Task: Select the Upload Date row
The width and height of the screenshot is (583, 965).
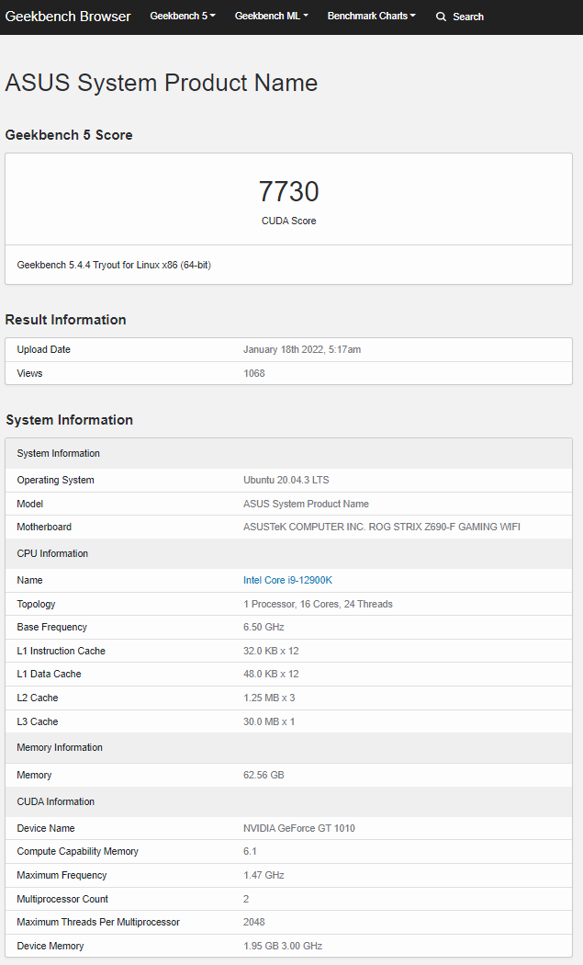Action: pyautogui.click(x=288, y=349)
